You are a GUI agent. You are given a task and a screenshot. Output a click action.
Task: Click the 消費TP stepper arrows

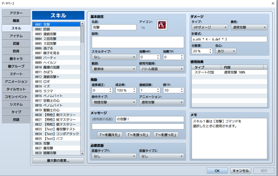(x=182, y=57)
